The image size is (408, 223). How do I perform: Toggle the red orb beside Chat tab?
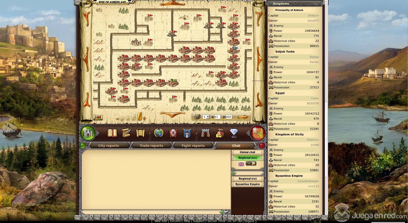pos(262,146)
